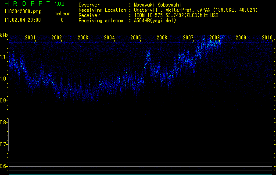Select the Ogata-vill. Akita-Pref. JAPAN location text

196,10
